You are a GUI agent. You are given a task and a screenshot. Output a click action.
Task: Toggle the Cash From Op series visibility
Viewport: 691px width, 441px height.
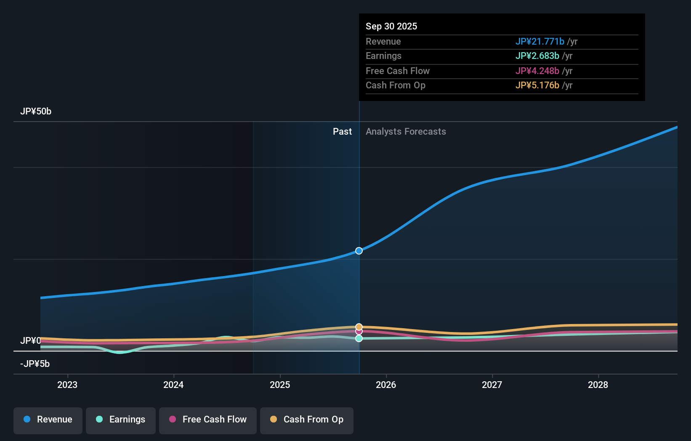(307, 420)
